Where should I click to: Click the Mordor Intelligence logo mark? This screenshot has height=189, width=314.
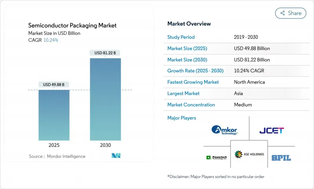tap(116, 156)
